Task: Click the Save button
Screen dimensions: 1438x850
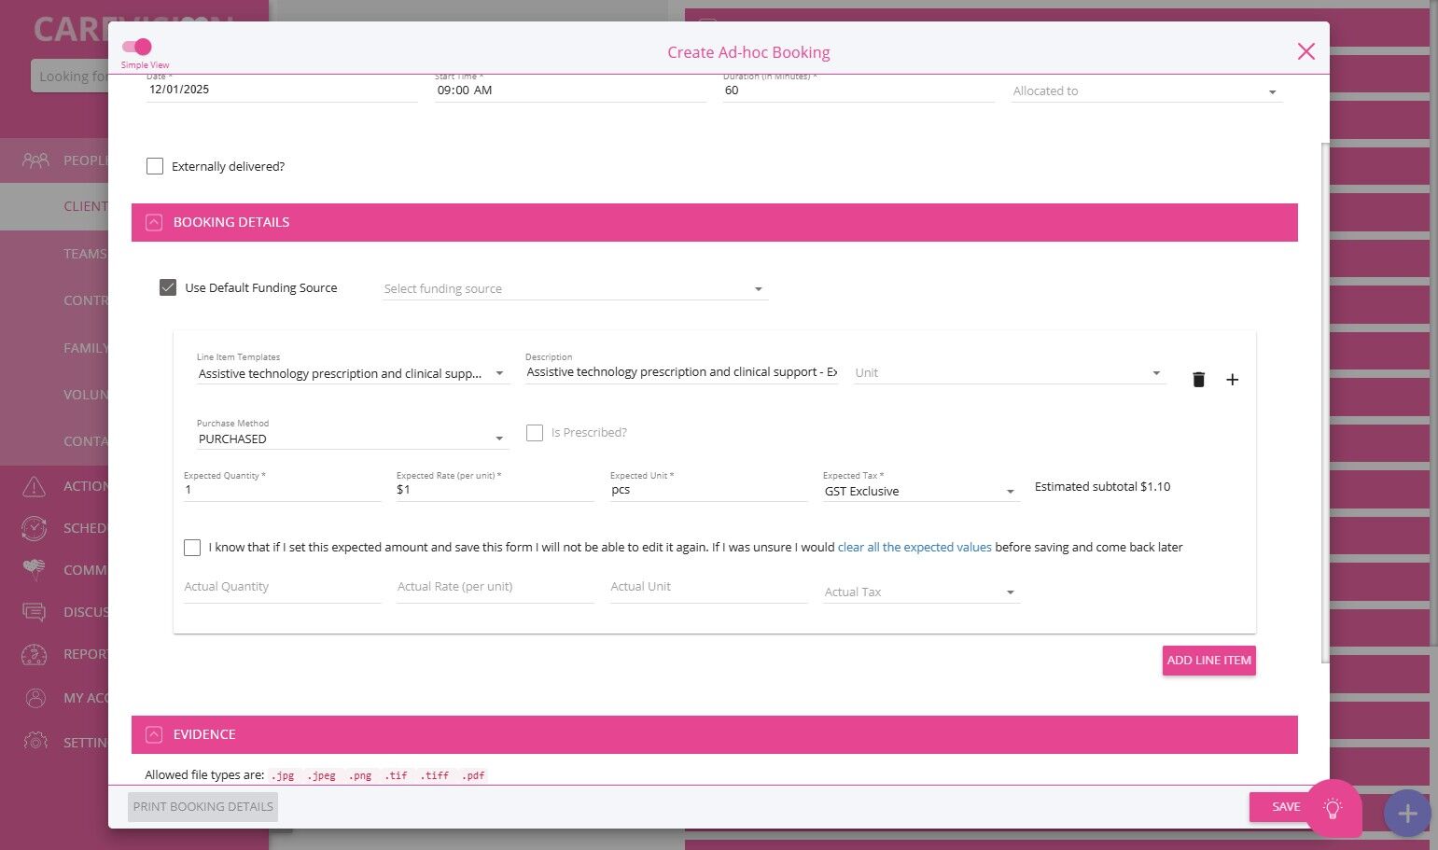Action: click(1286, 807)
